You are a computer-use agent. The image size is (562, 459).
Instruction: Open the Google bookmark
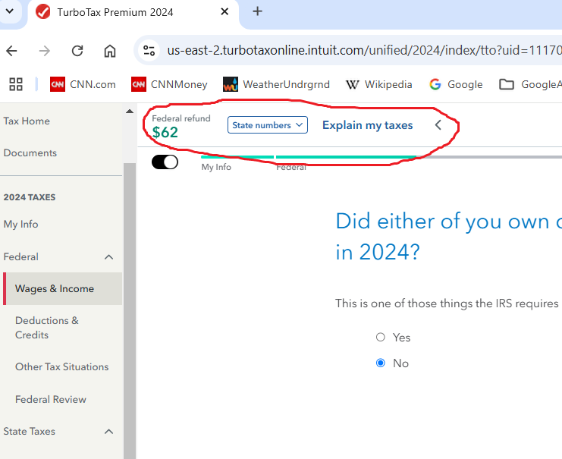(456, 84)
